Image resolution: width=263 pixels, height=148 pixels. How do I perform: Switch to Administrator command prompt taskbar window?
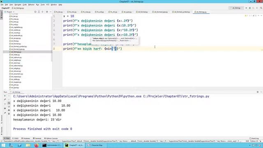[52, 145]
